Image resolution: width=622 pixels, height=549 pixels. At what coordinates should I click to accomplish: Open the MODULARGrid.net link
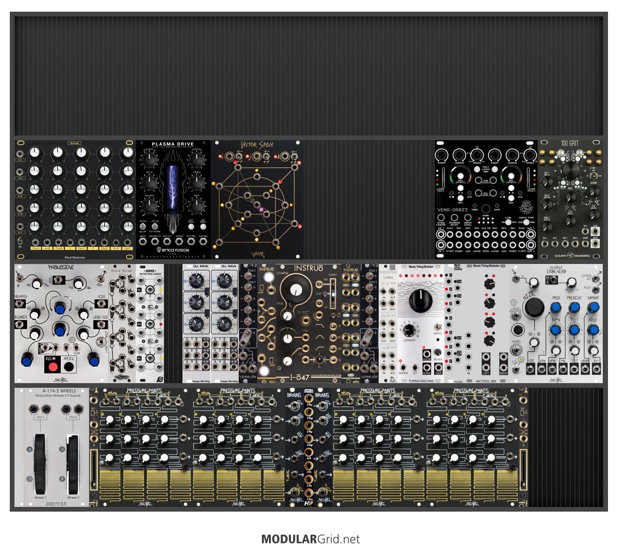pos(311,539)
